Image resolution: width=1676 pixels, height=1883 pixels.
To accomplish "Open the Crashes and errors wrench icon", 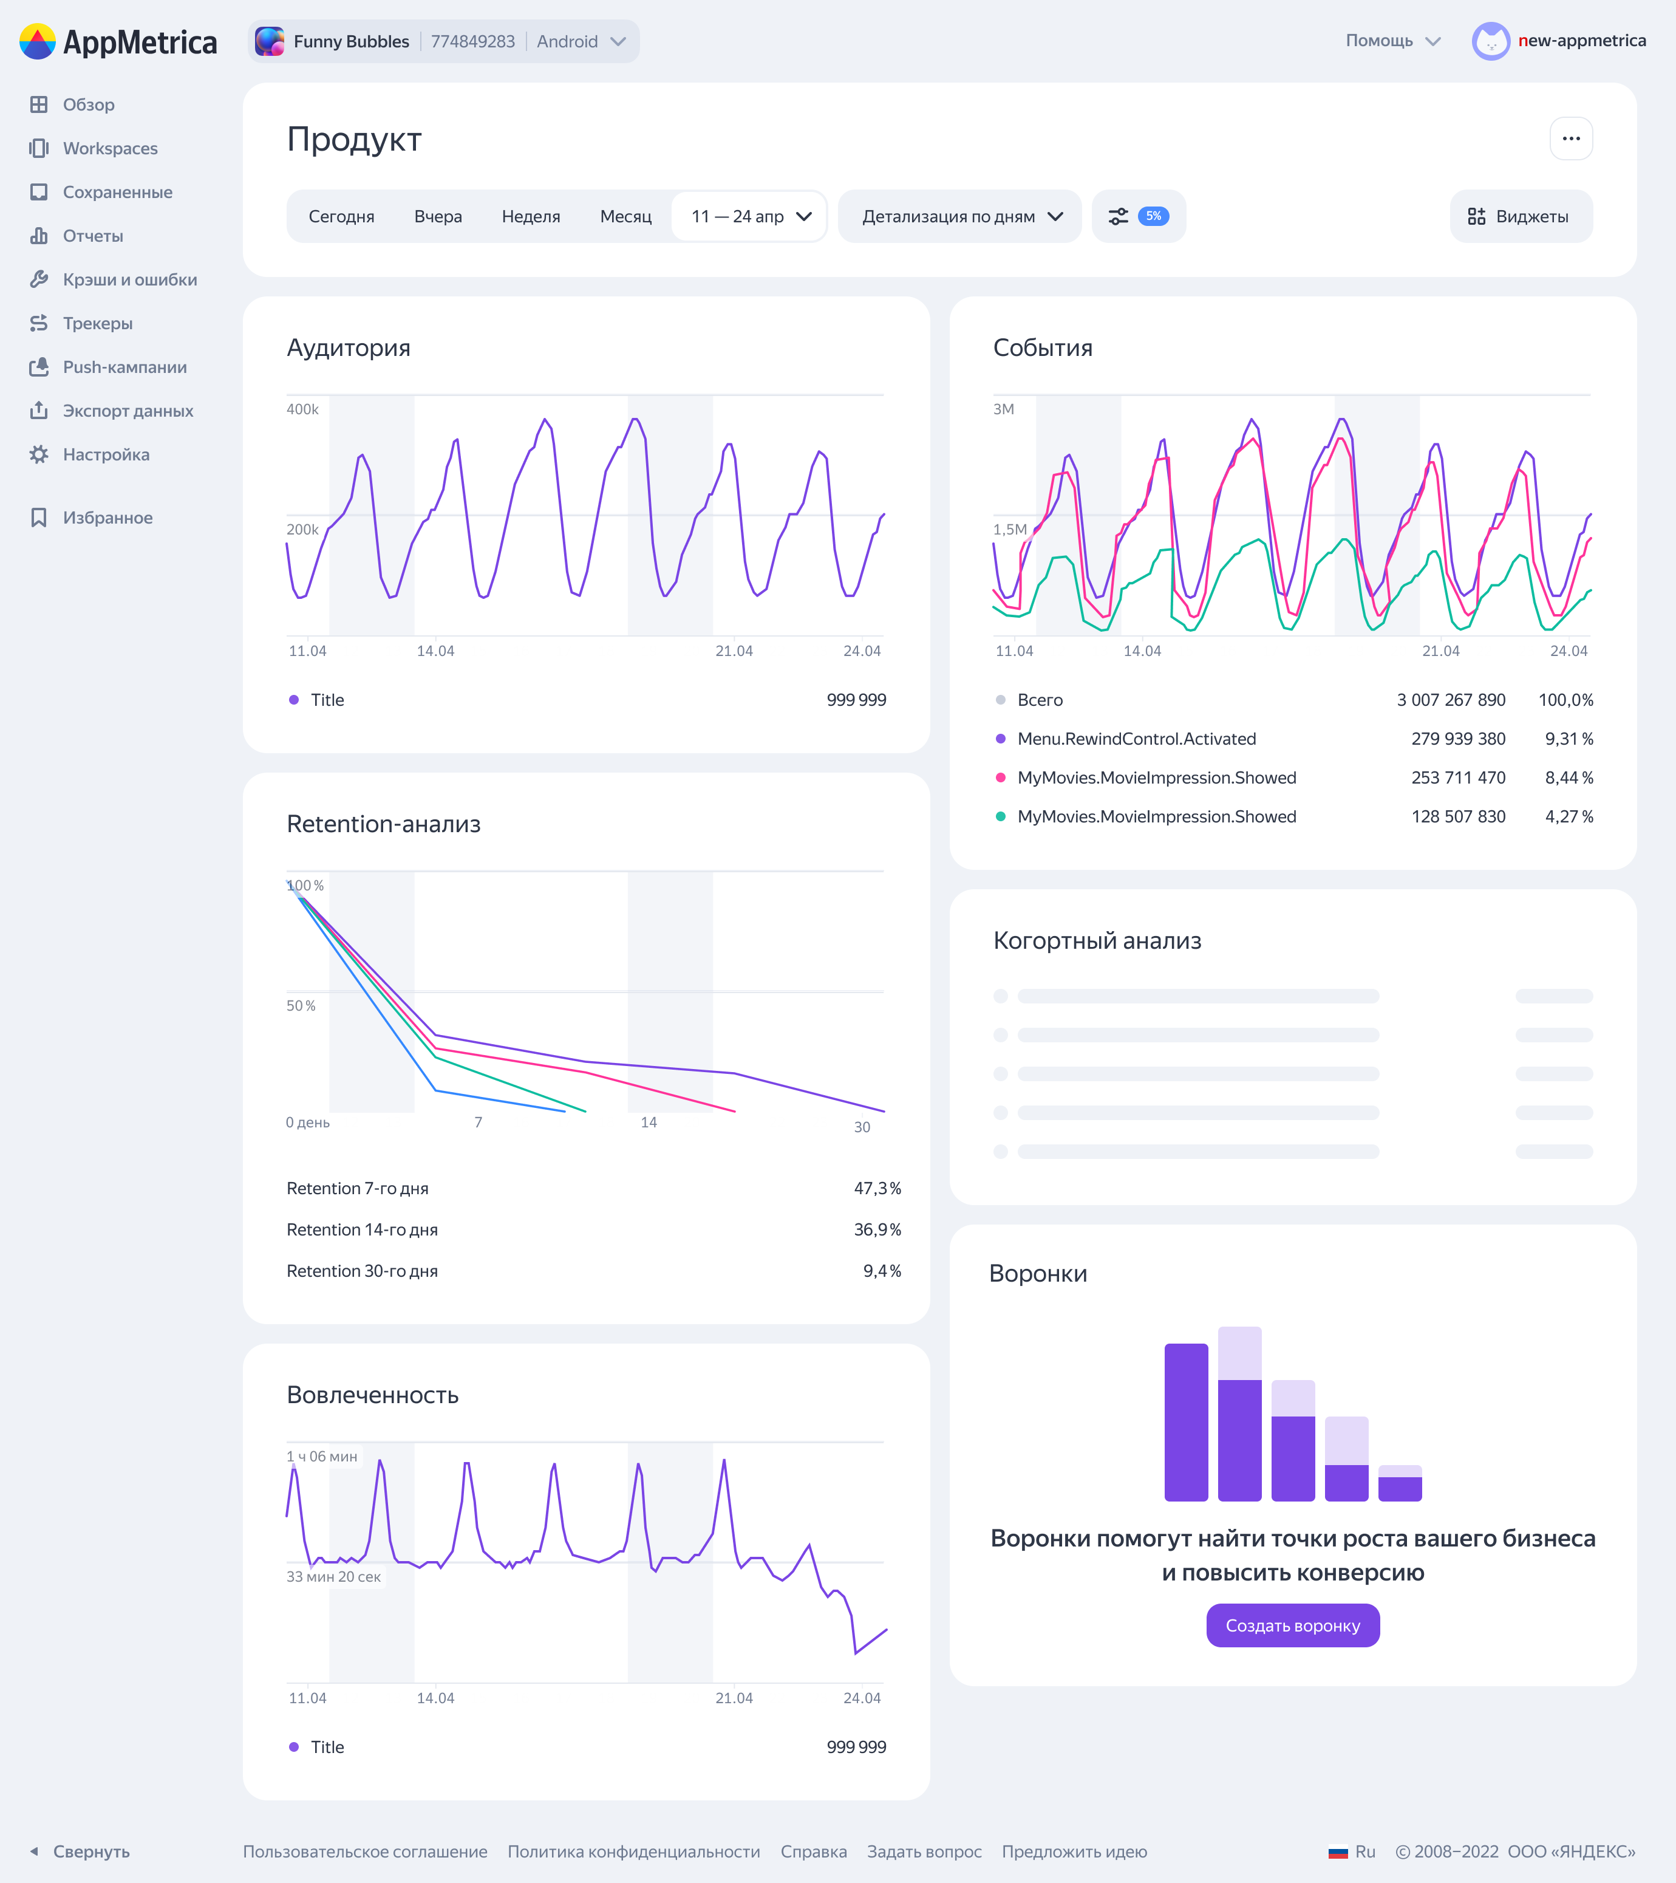I will pos(39,279).
